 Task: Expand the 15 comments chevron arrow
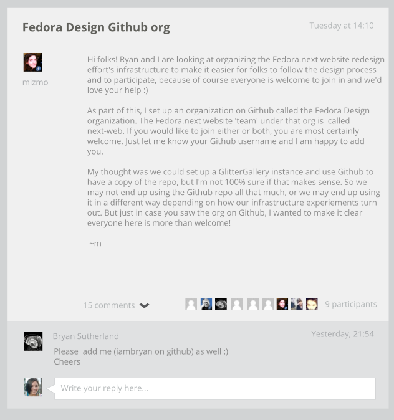(x=144, y=305)
